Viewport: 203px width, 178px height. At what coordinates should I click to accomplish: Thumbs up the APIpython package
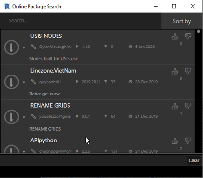[x=174, y=141]
